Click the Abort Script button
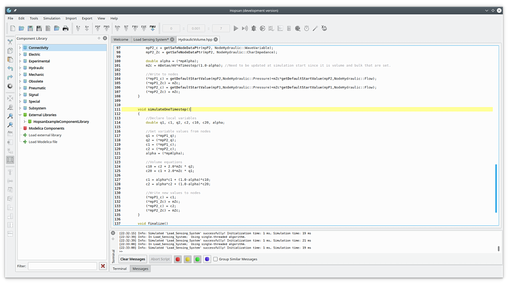508x285 pixels. click(x=160, y=259)
